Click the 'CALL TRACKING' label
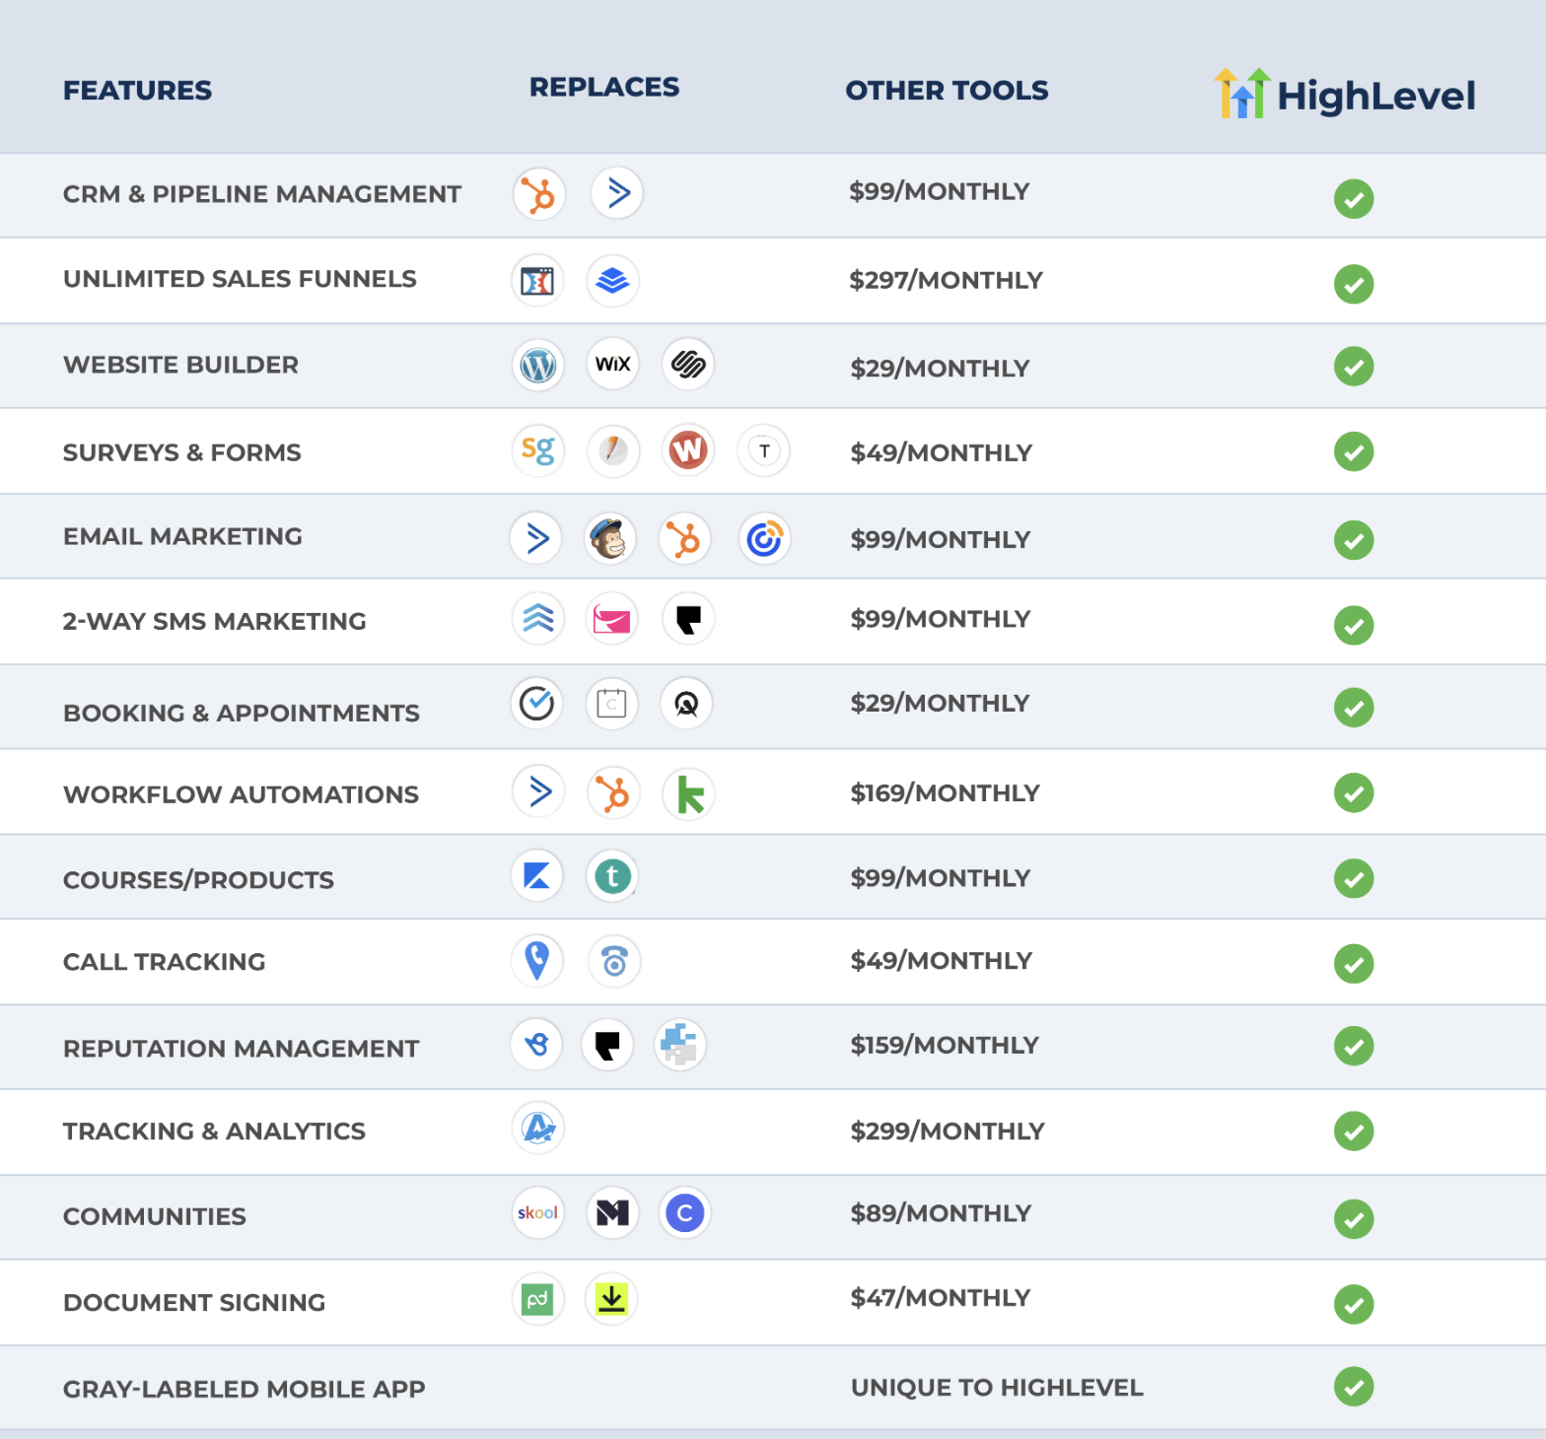 click(164, 962)
